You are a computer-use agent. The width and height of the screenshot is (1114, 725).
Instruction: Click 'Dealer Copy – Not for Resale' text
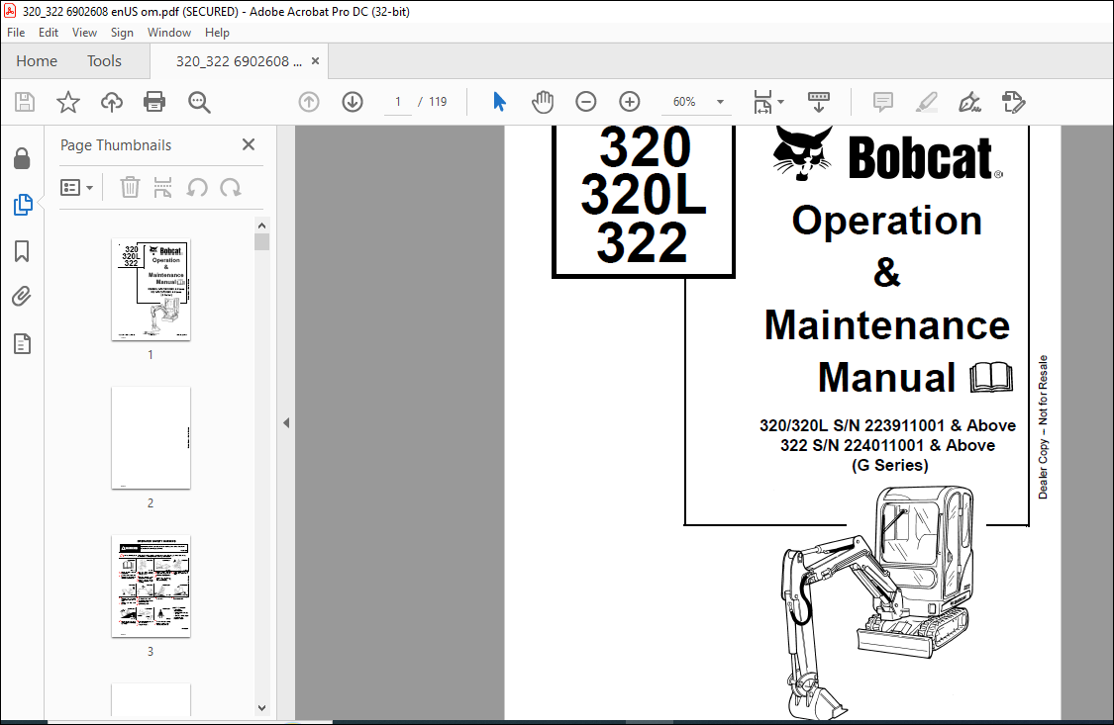[1043, 427]
